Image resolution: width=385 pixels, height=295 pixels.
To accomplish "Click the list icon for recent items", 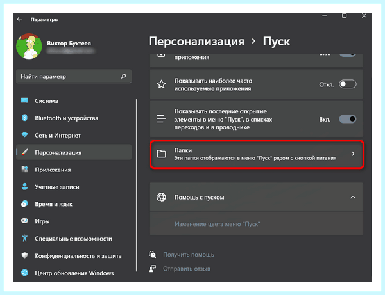I will (x=161, y=119).
